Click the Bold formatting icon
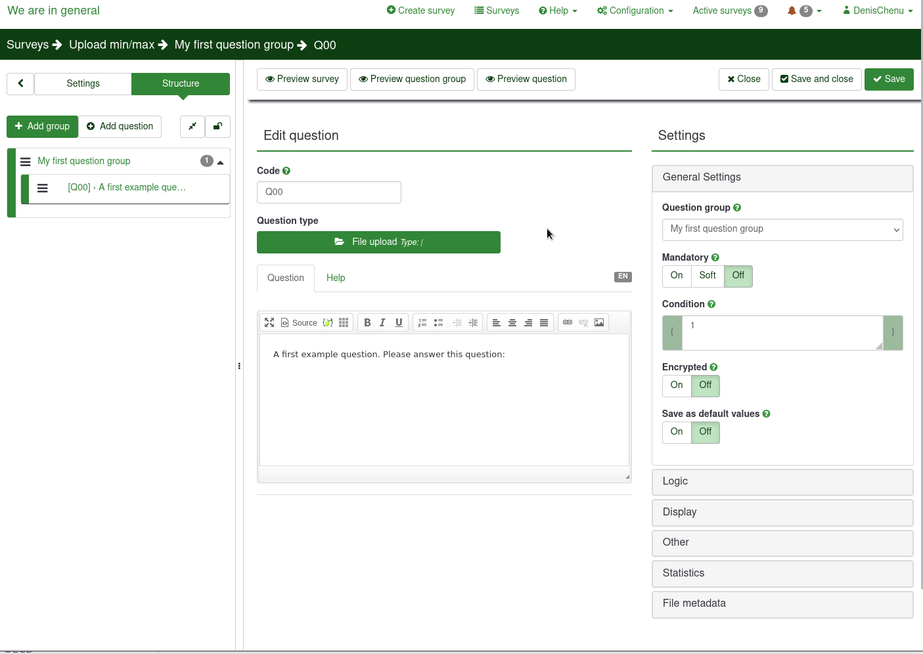 tap(367, 322)
